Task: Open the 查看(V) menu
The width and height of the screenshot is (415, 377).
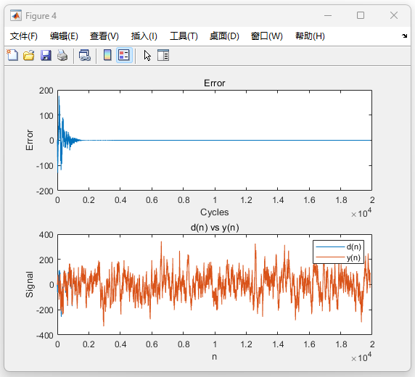Action: point(104,36)
